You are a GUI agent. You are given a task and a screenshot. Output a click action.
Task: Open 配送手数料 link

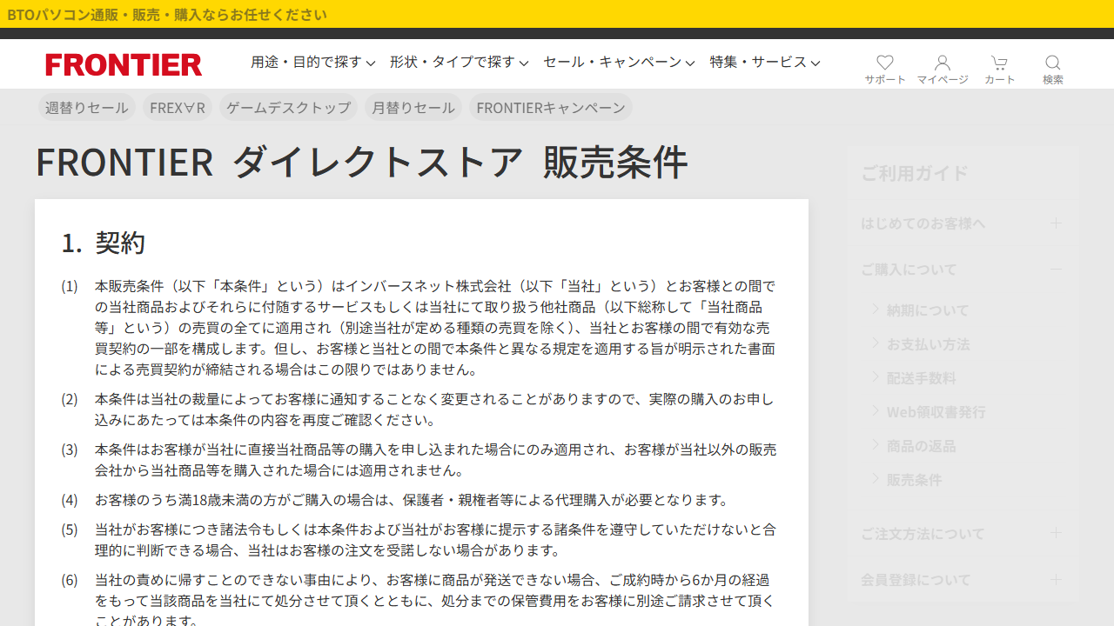pos(922,378)
